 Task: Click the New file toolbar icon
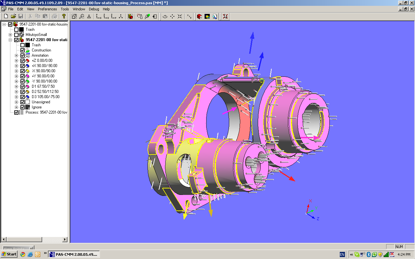(6, 17)
